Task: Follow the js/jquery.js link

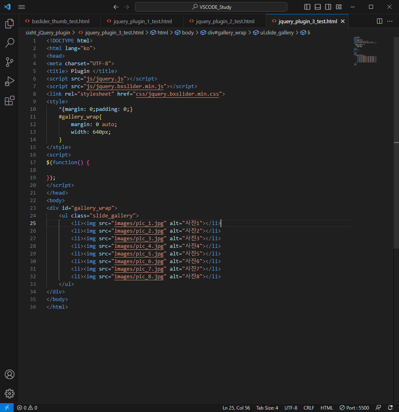Action: pyautogui.click(x=105, y=79)
